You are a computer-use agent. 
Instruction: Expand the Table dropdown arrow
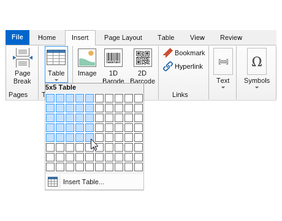56,80
